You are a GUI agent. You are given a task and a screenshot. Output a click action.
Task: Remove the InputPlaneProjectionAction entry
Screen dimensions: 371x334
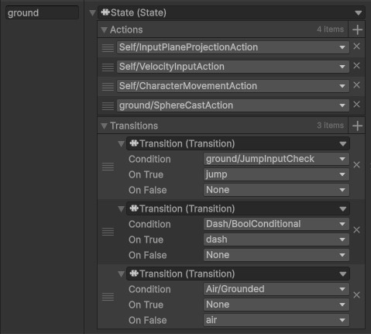pyautogui.click(x=356, y=46)
